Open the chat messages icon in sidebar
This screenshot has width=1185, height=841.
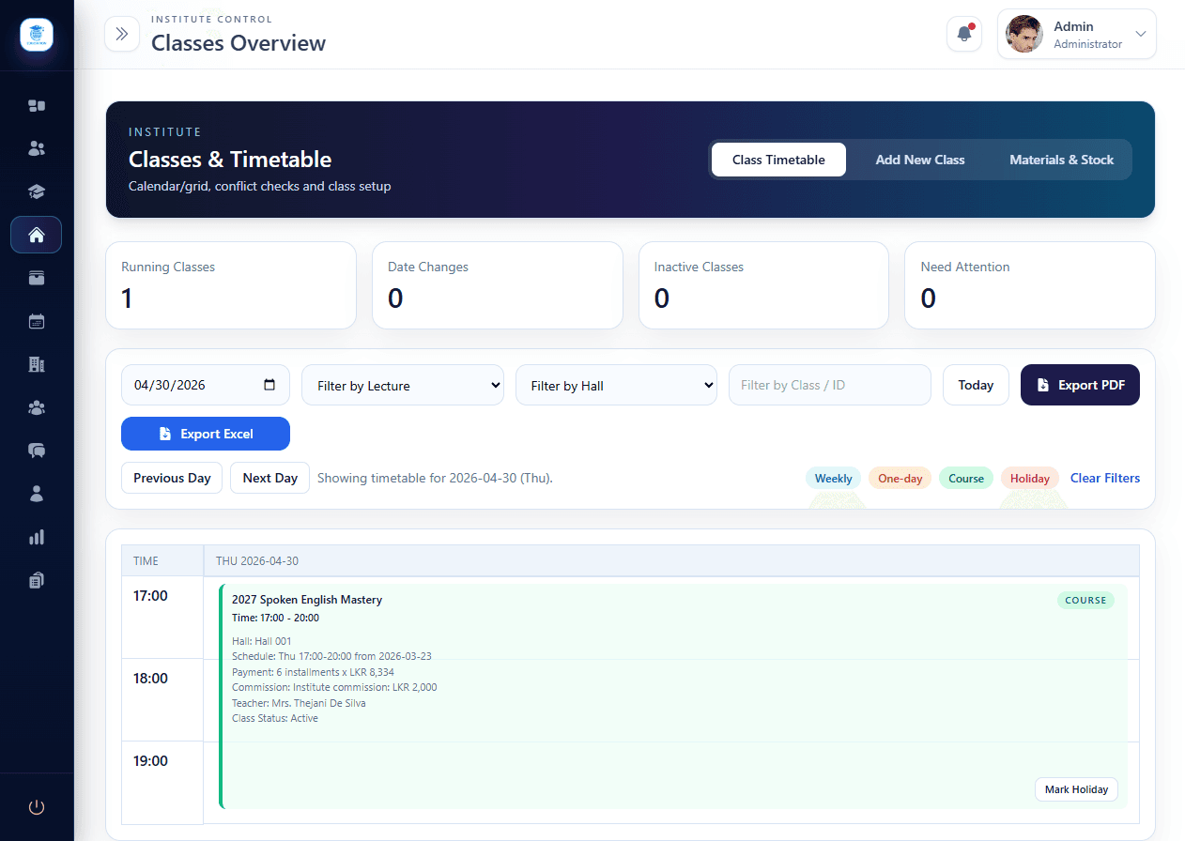[x=37, y=451]
